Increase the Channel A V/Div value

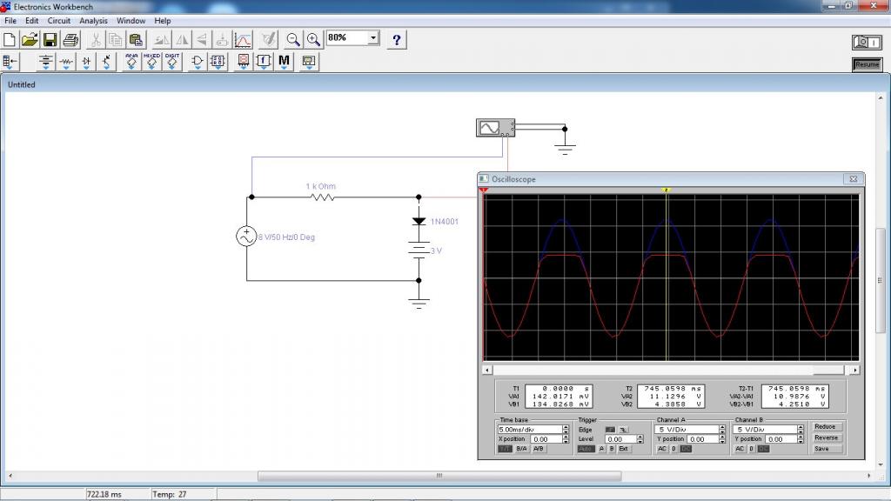(x=724, y=426)
